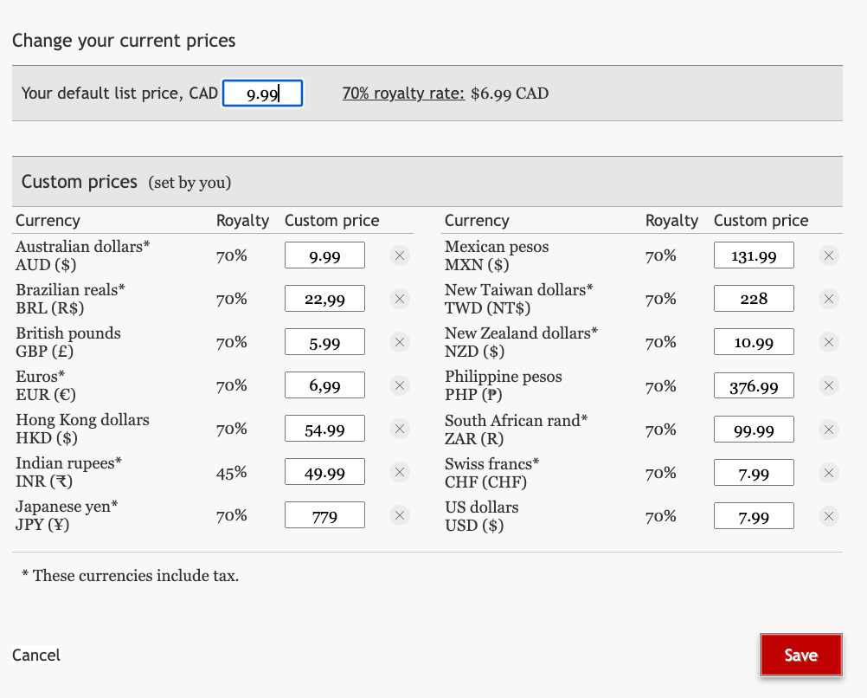Delete the Brazilian reals custom price
The height and width of the screenshot is (698, 867).
[399, 299]
